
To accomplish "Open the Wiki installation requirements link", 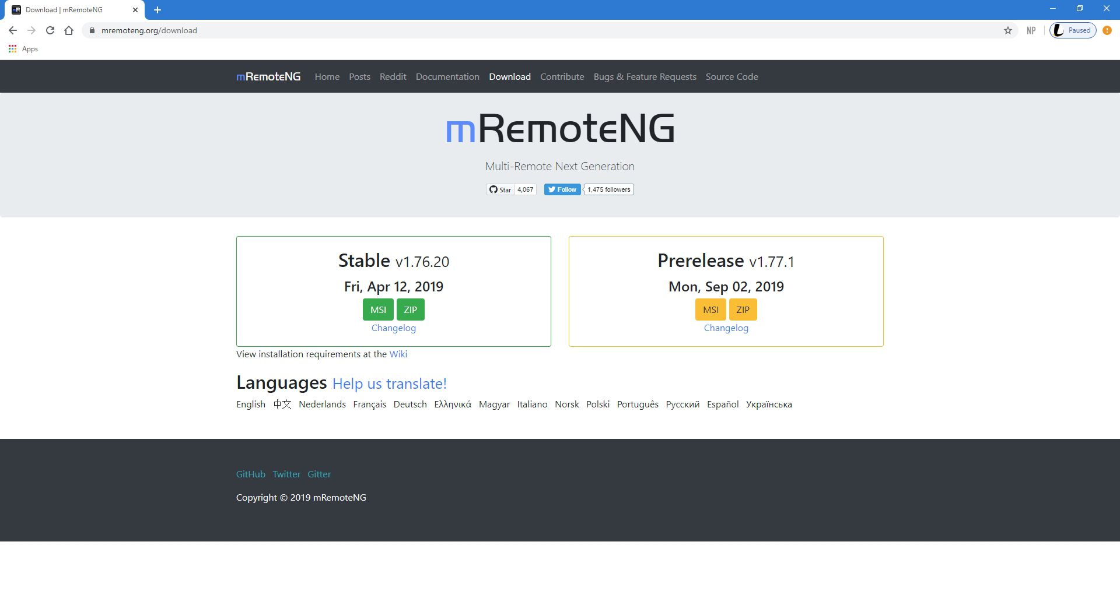I will click(398, 354).
